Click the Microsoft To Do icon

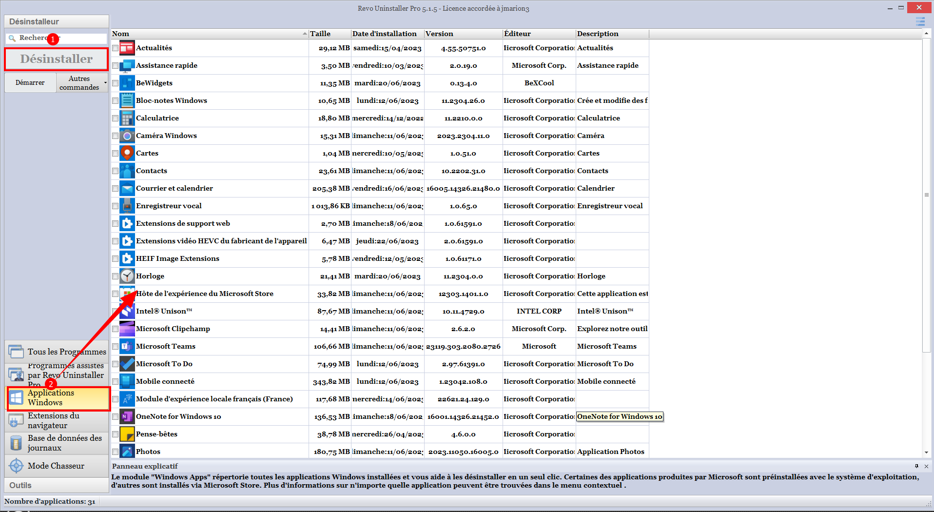(127, 364)
